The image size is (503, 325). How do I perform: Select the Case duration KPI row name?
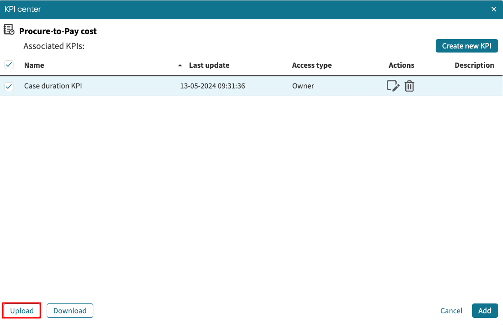(53, 86)
